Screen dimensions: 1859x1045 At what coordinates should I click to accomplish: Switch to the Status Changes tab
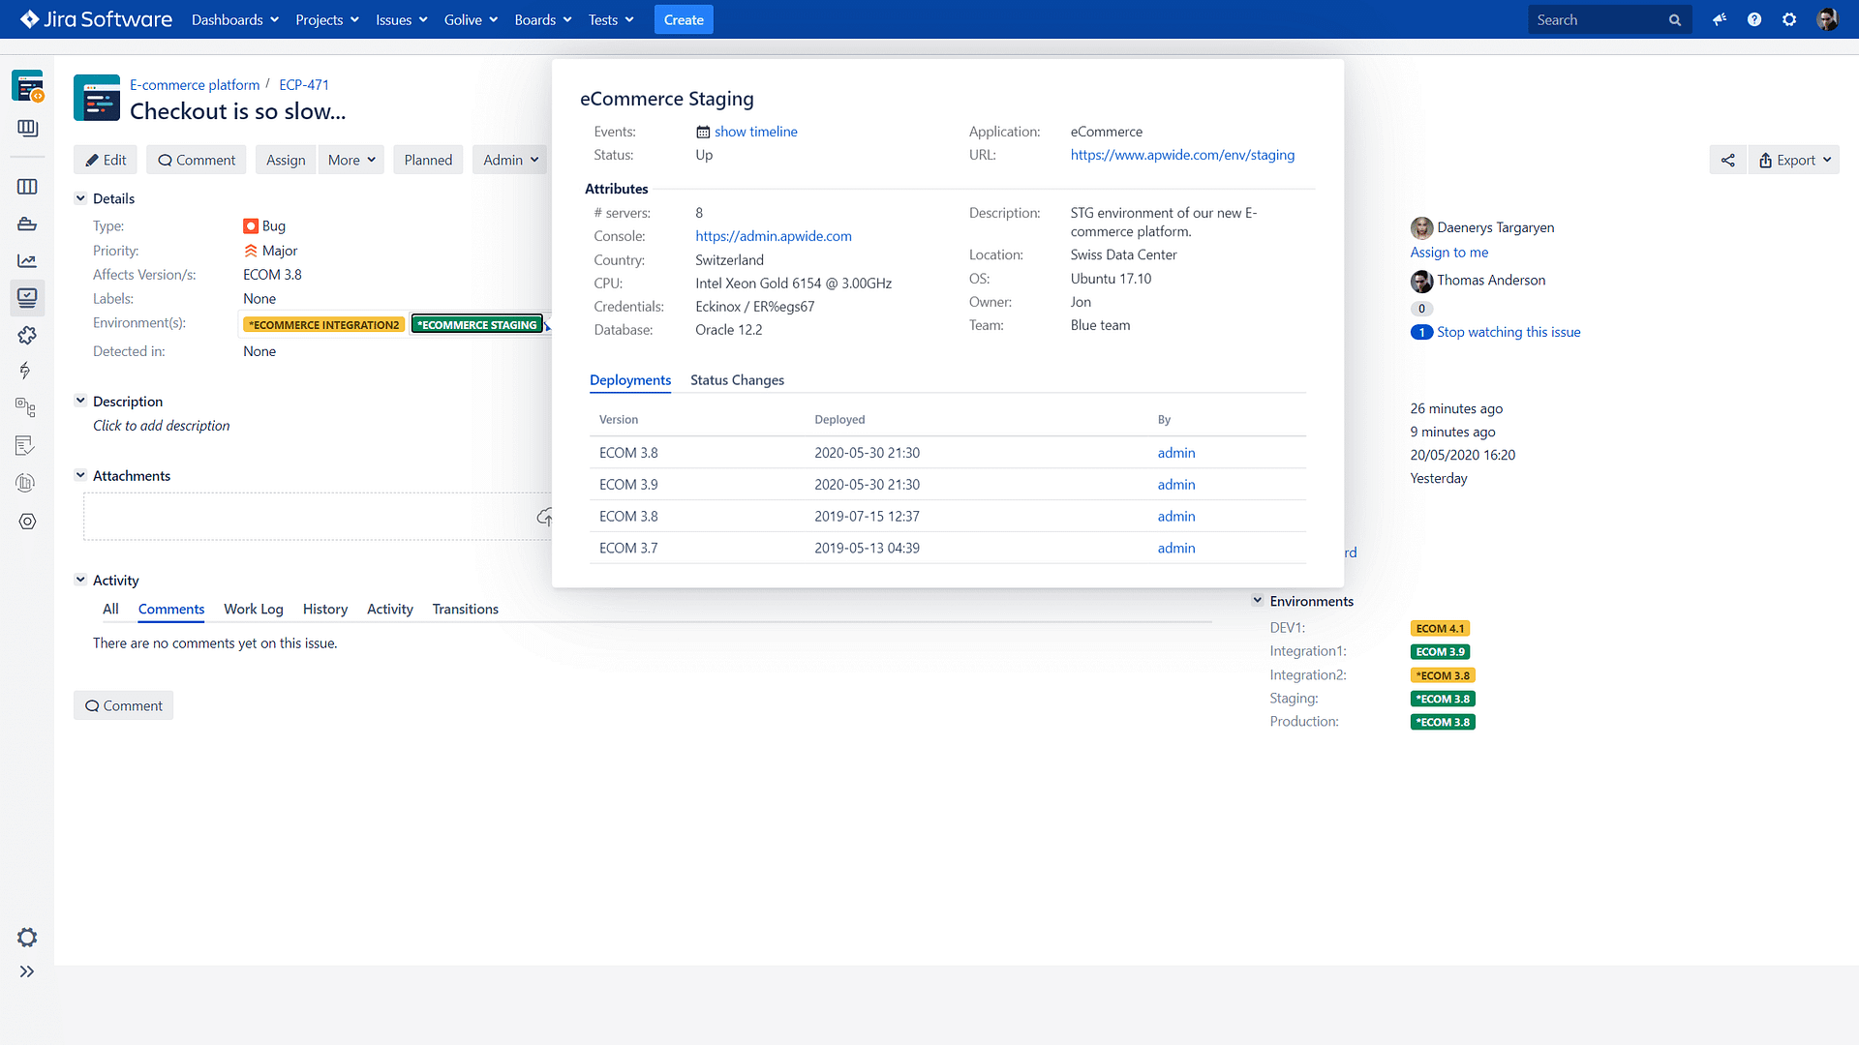tap(737, 379)
